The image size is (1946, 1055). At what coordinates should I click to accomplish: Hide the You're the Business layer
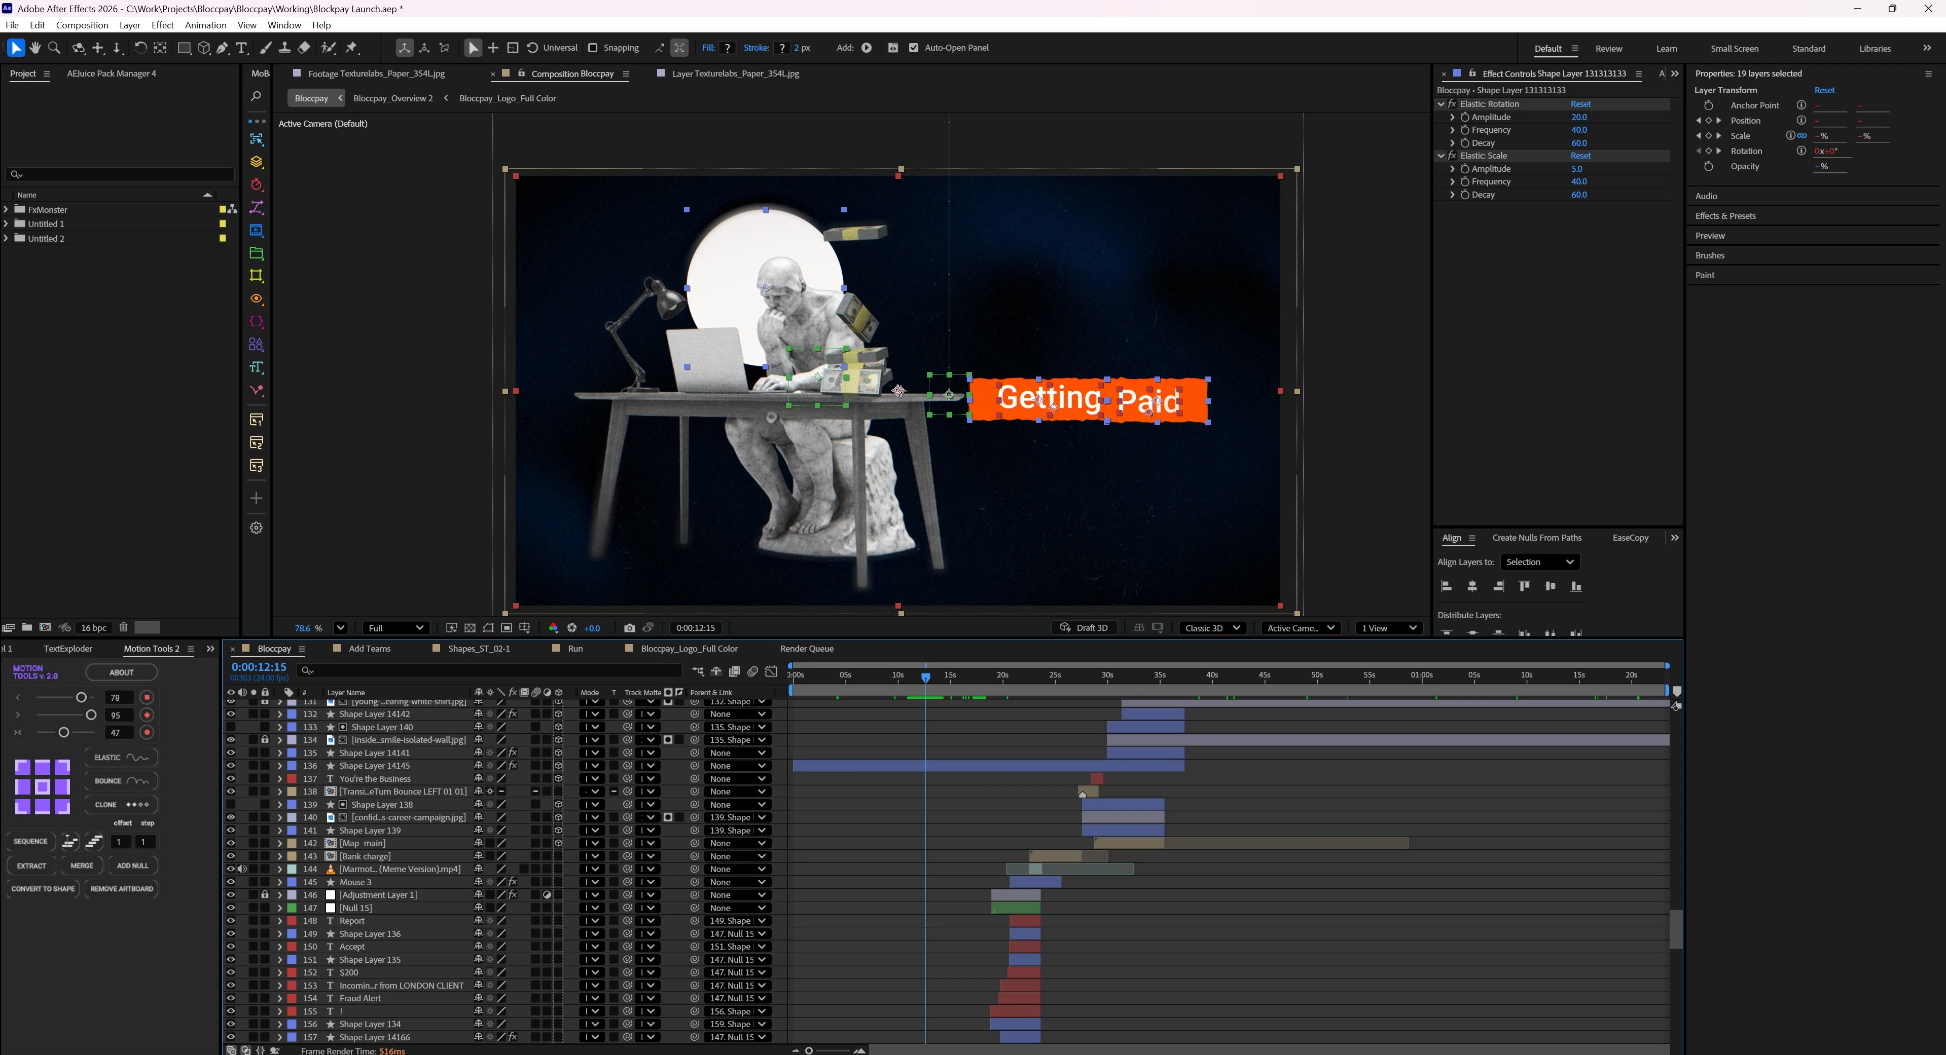point(230,779)
